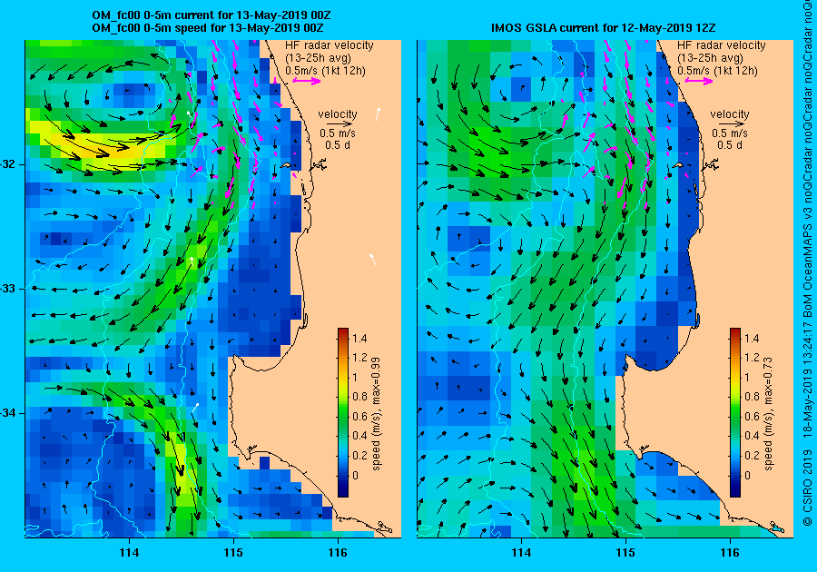Click "speed (m/s), max=0.99" color bar caption
Screen dimensions: 817x572
point(376,414)
